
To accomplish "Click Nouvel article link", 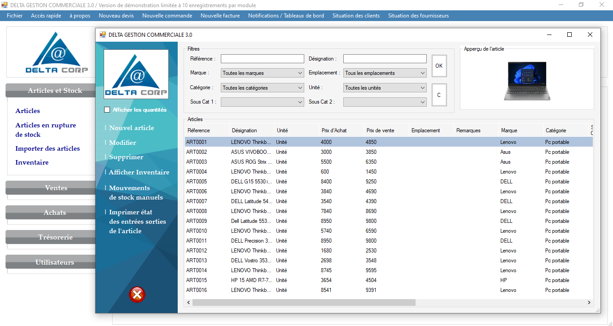I will click(x=131, y=128).
